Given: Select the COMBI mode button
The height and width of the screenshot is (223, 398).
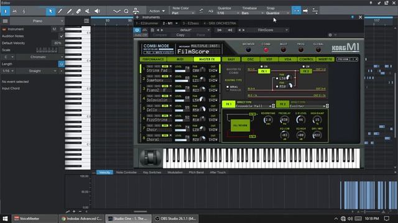Looking at the screenshot, I should click(266, 50).
